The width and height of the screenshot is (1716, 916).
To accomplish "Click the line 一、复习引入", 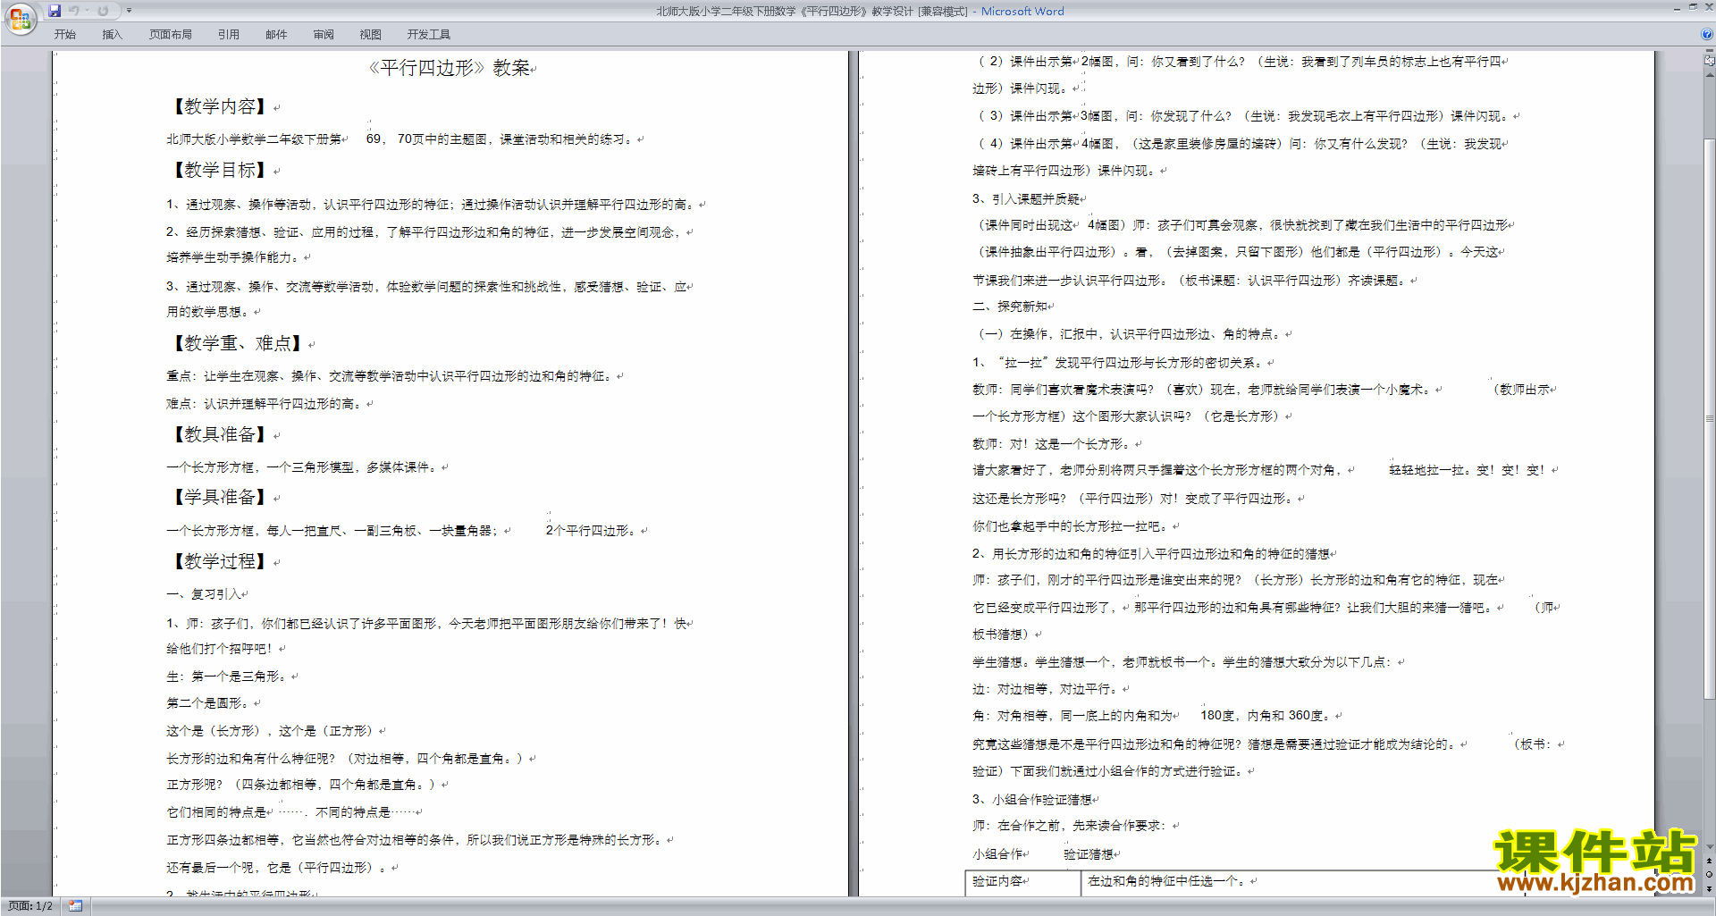I will 204,594.
